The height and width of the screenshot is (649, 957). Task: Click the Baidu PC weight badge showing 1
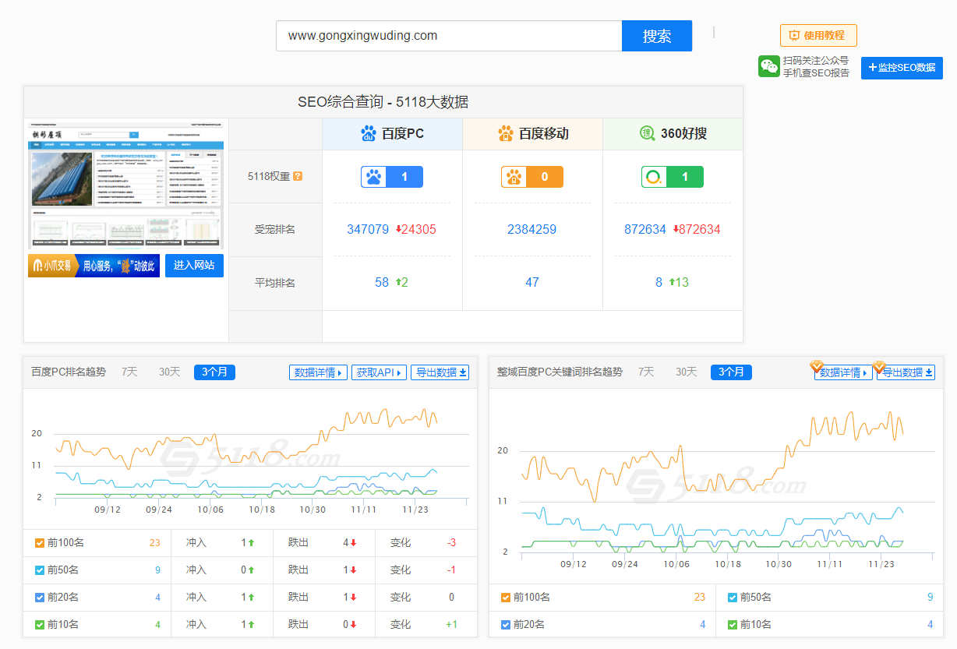392,177
